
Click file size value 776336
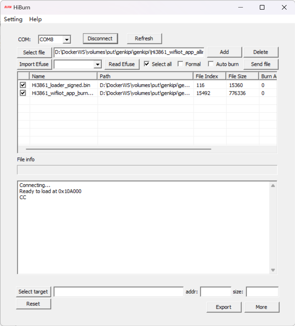[237, 93]
